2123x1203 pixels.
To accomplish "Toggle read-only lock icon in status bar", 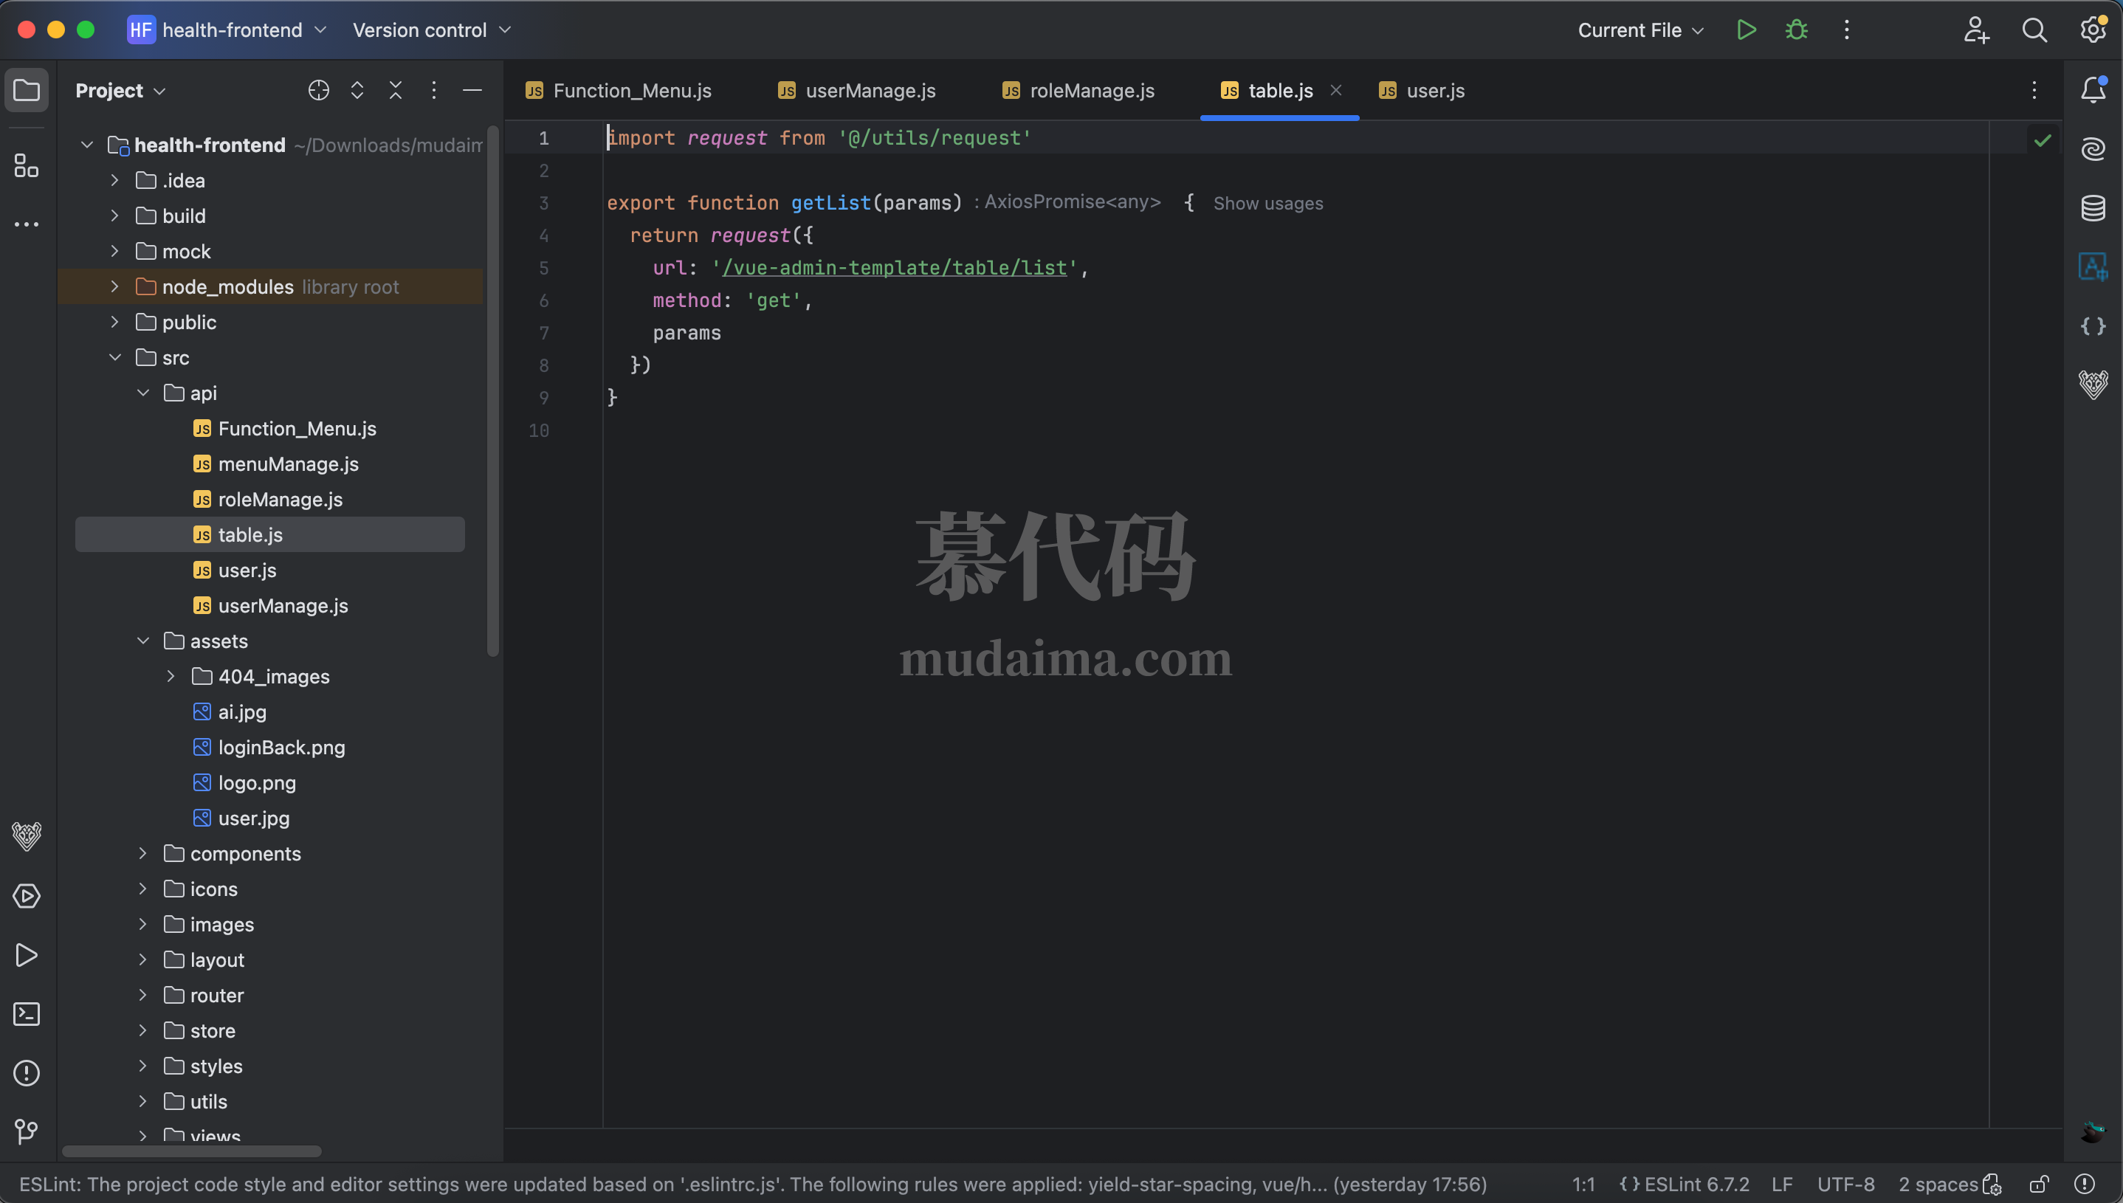I will 2039,1184.
